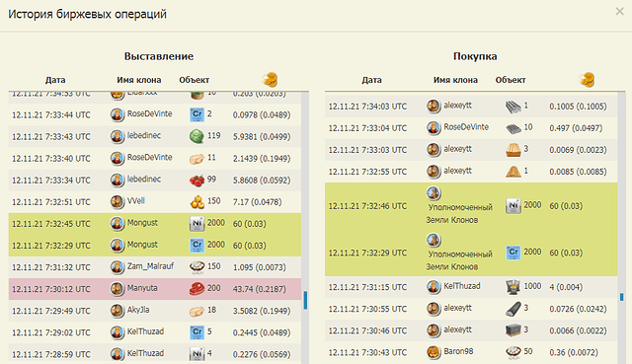Click the metal bars icon in alexeytt 7:34:03 row
This screenshot has height=364, width=632.
click(513, 107)
